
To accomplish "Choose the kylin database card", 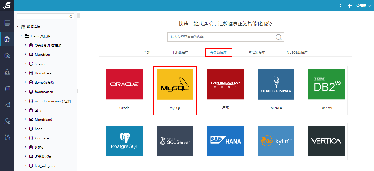I will 276,141.
